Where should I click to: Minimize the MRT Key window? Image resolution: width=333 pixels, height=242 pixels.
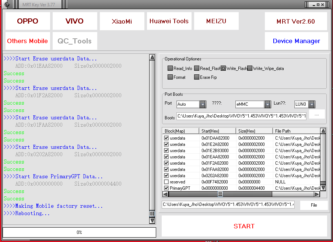click(314, 5)
